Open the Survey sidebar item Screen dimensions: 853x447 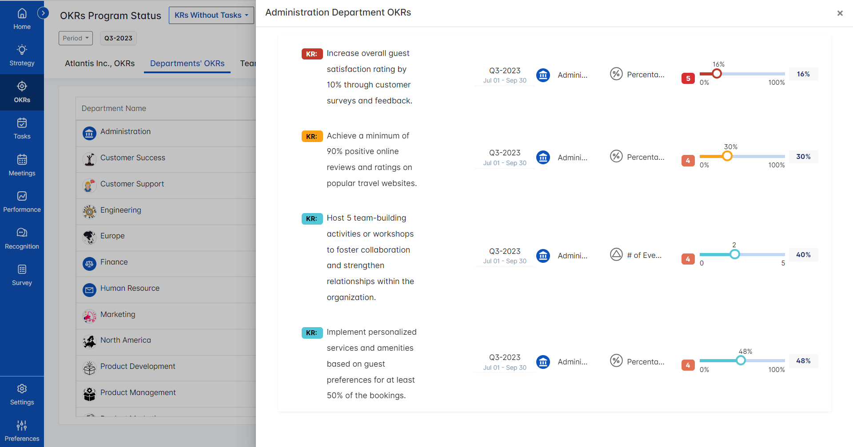[22, 275]
